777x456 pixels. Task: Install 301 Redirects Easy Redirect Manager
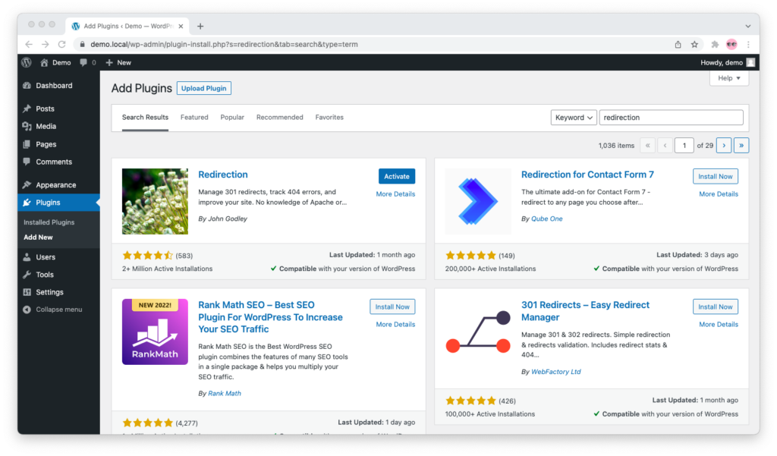[715, 307]
